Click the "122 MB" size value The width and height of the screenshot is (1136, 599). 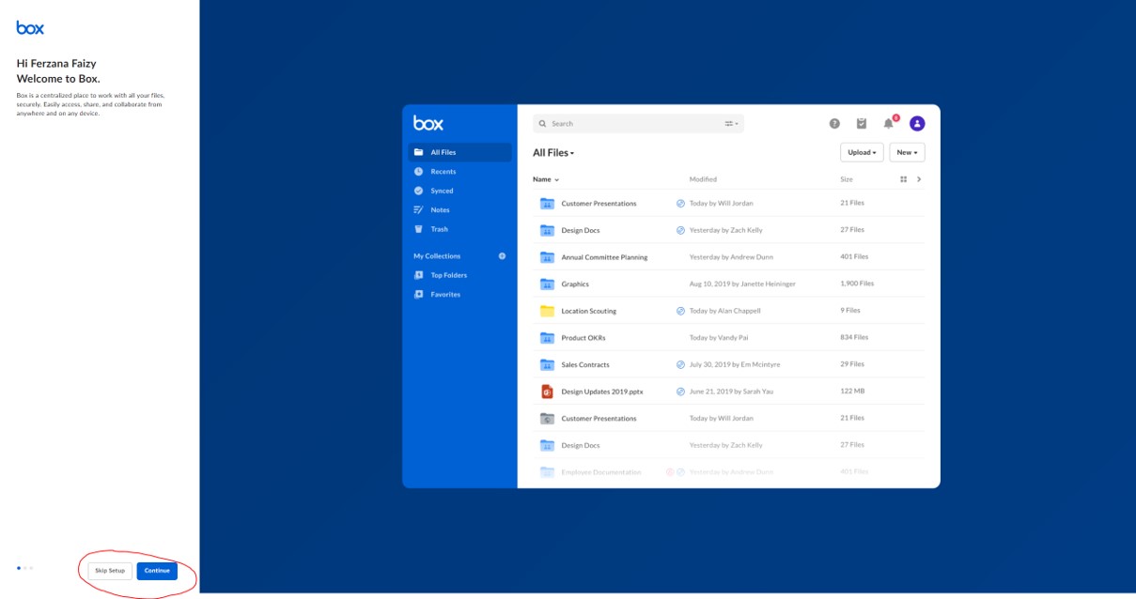(x=852, y=392)
